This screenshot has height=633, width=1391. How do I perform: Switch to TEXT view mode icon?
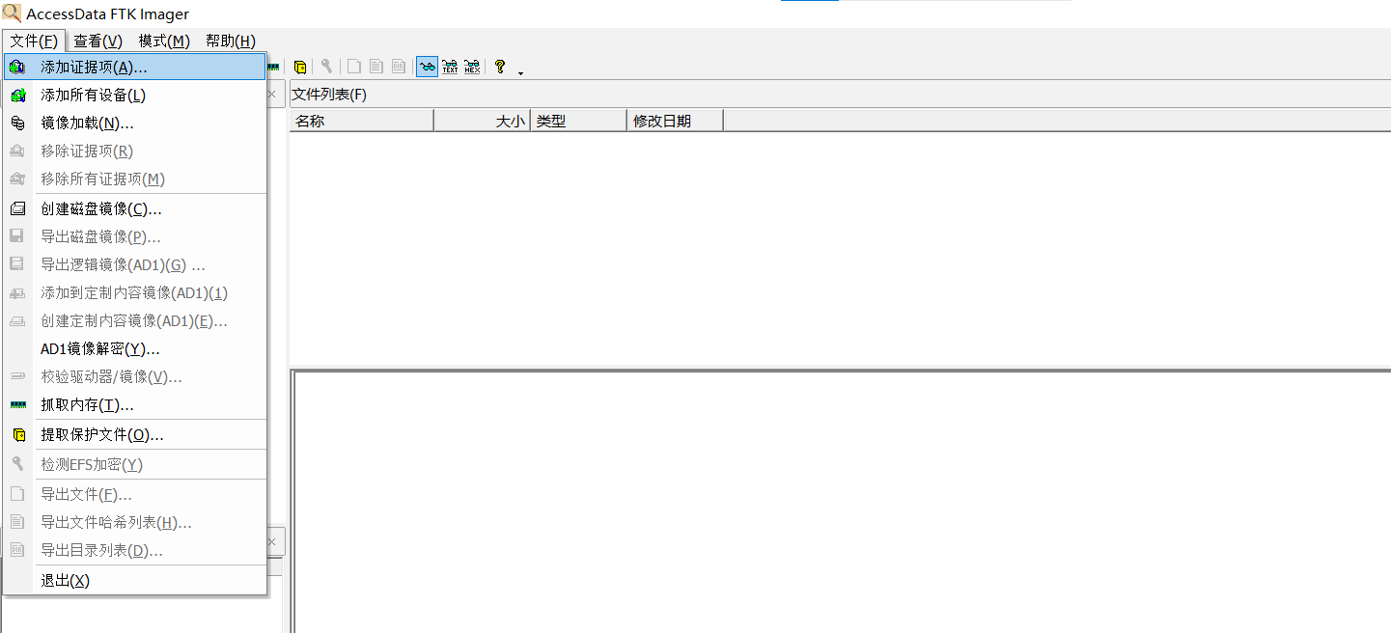tap(450, 67)
